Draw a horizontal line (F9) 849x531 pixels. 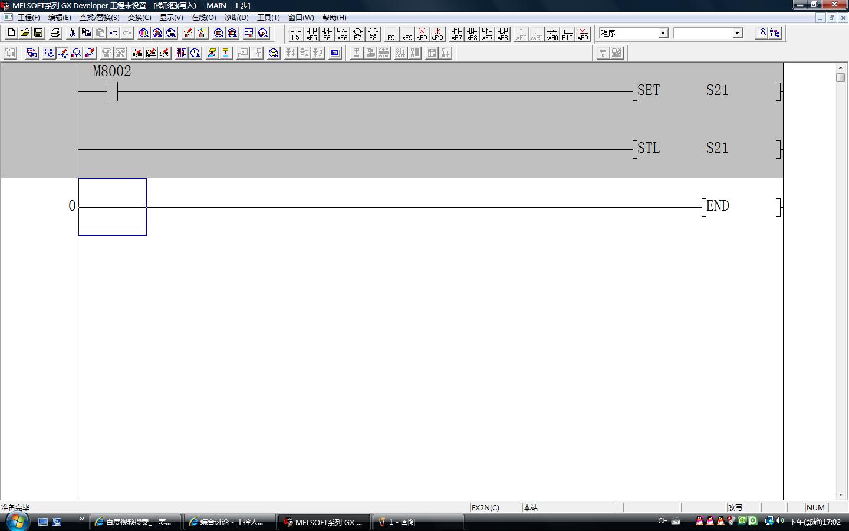point(391,34)
